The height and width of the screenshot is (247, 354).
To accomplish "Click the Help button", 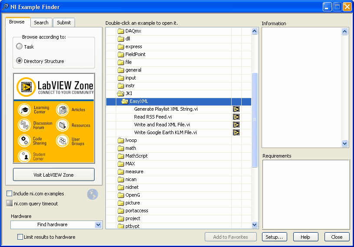I will 305,237.
